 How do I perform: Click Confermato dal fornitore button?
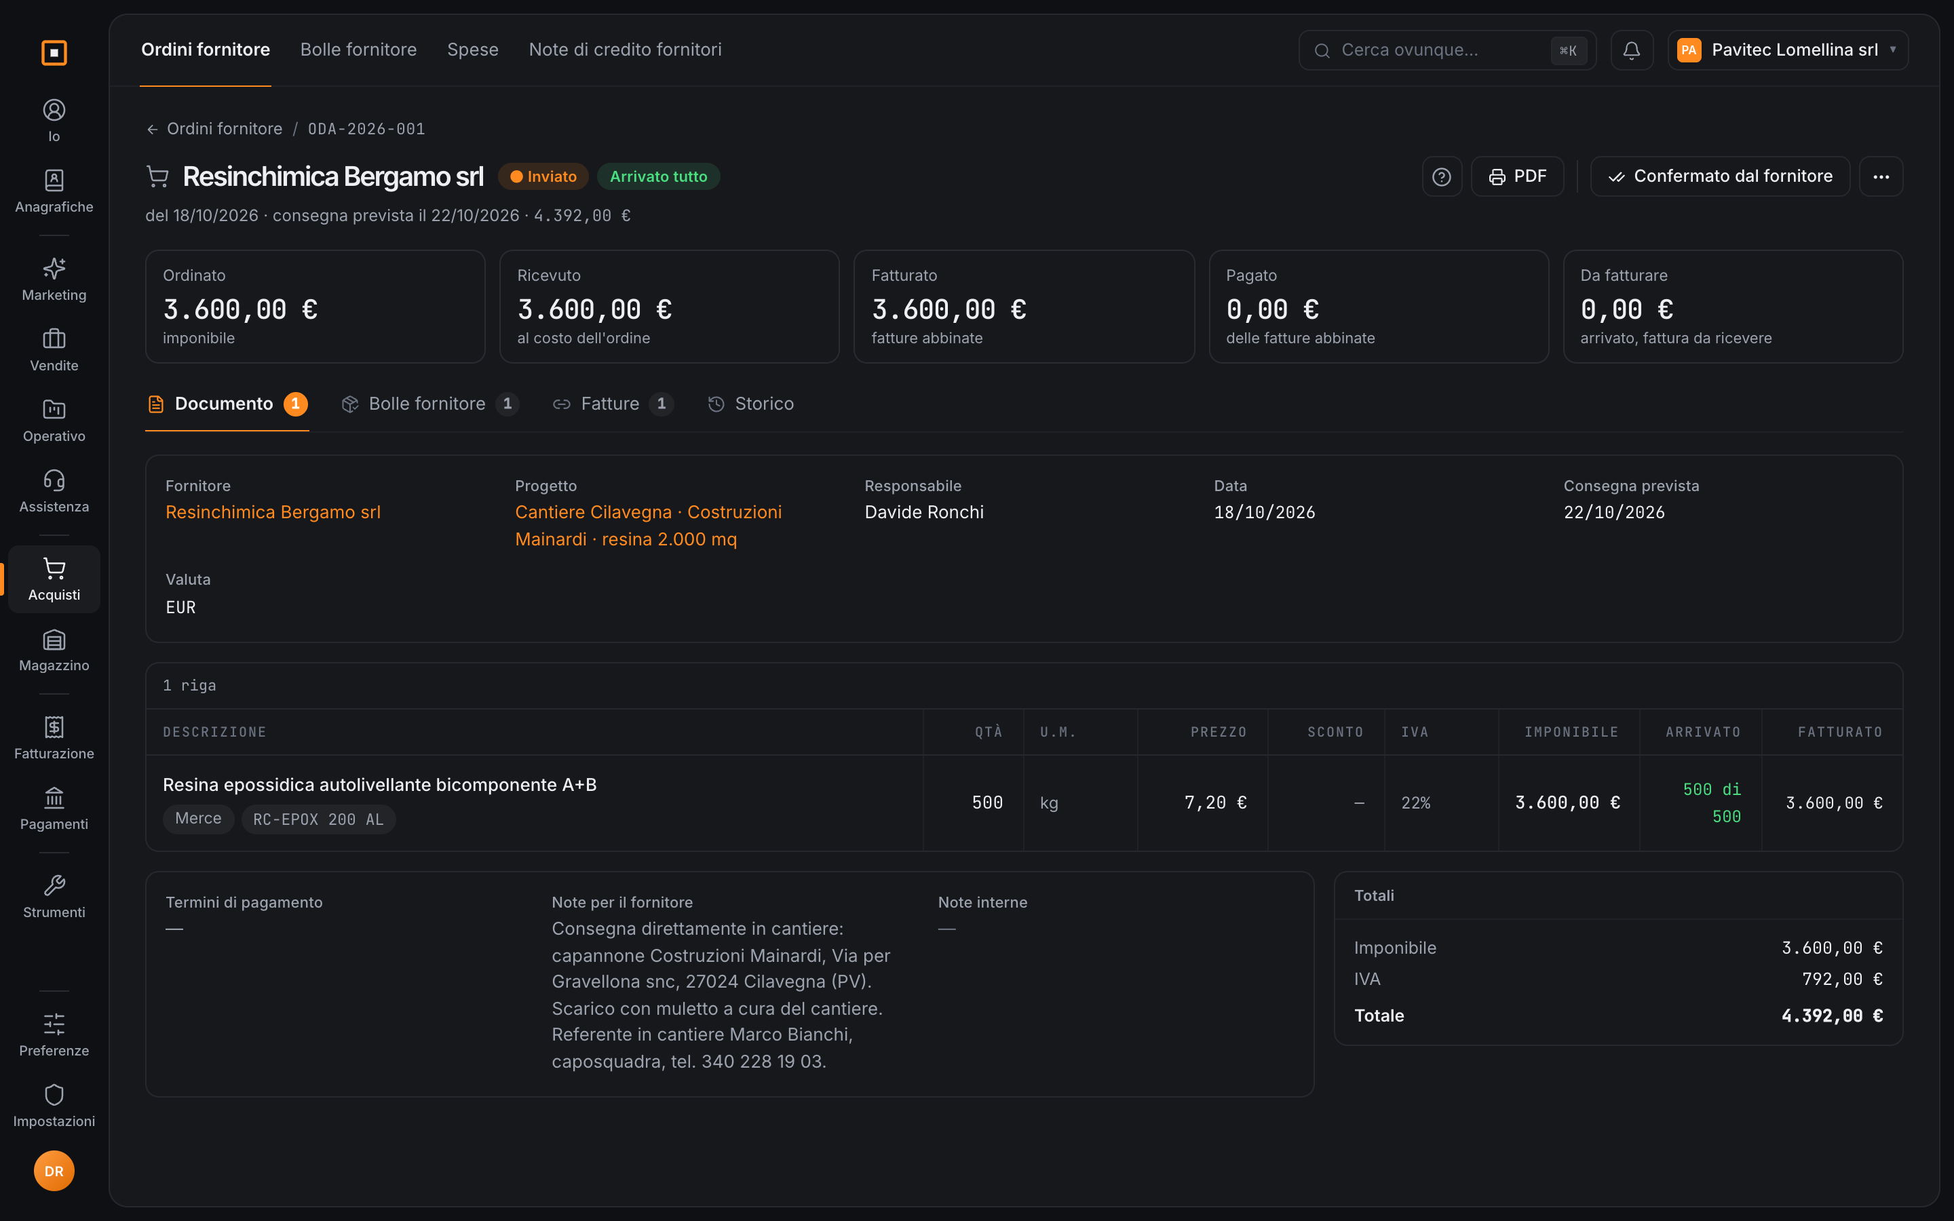(x=1720, y=176)
